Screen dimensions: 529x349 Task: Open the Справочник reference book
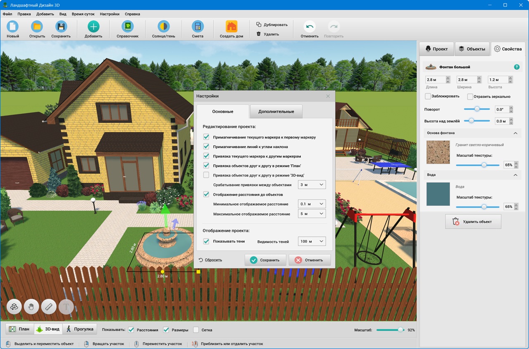click(x=127, y=27)
